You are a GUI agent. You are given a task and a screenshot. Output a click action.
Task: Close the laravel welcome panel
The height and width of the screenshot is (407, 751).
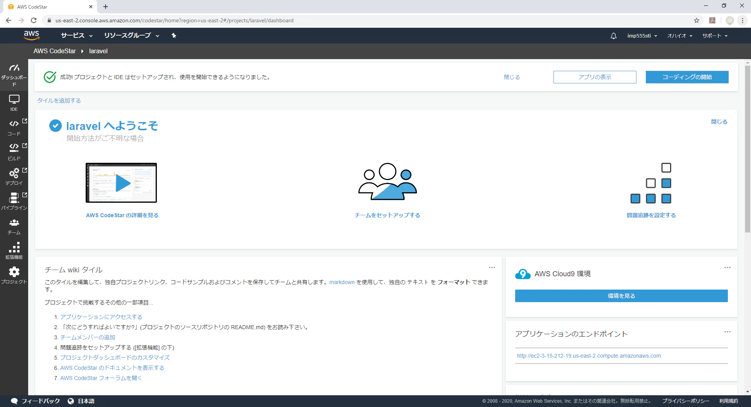pyautogui.click(x=719, y=122)
